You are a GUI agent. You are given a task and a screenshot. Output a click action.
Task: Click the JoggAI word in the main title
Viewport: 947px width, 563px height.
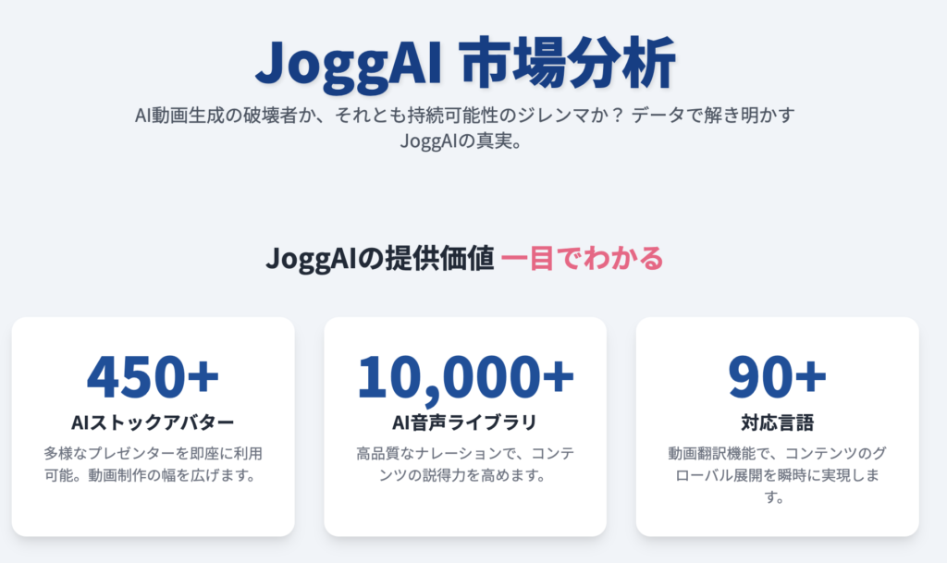click(x=349, y=65)
